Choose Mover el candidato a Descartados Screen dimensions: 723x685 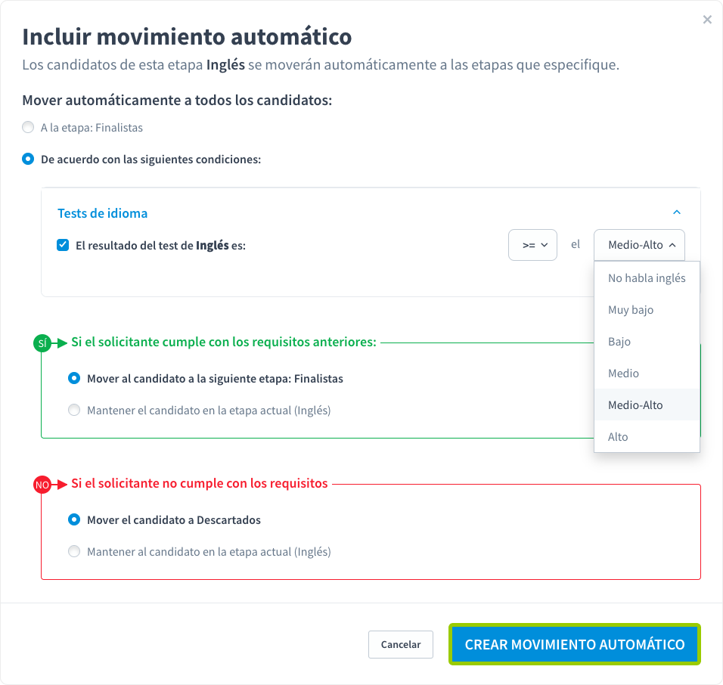click(74, 520)
